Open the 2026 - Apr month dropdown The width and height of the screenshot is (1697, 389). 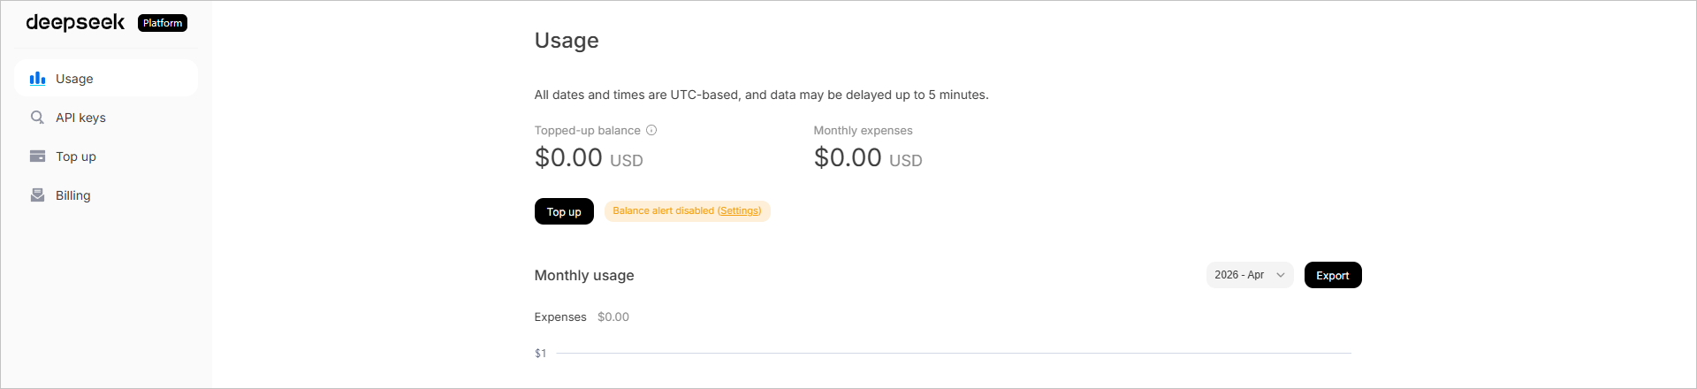[x=1240, y=275]
